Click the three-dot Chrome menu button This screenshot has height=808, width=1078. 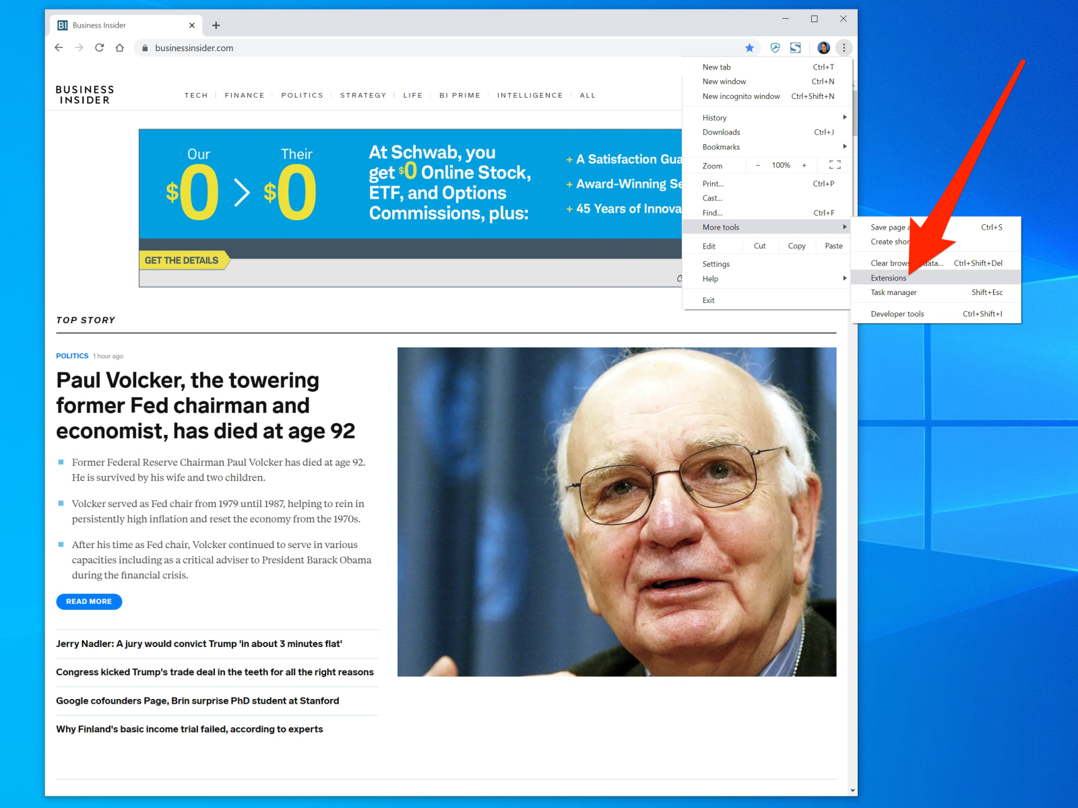click(x=844, y=48)
